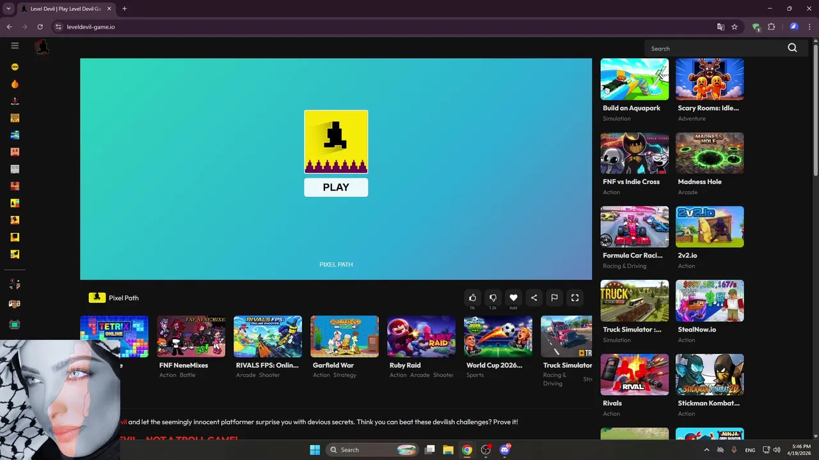This screenshot has height=460, width=819.
Task: Open Rivals game card
Action: click(x=634, y=374)
